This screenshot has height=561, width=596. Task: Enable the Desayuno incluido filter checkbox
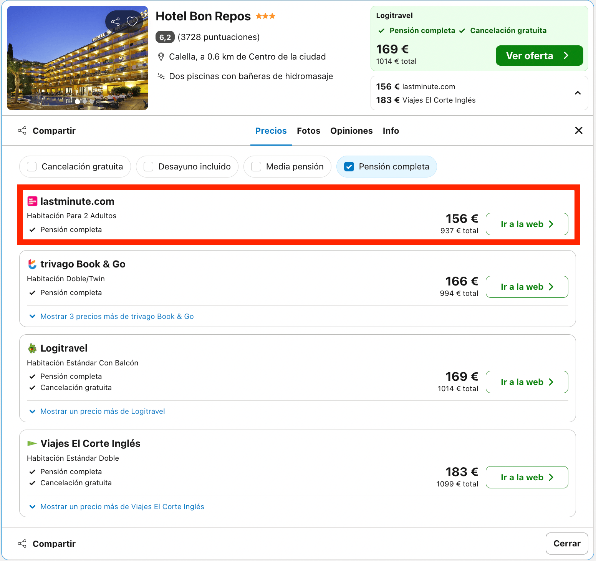point(149,166)
